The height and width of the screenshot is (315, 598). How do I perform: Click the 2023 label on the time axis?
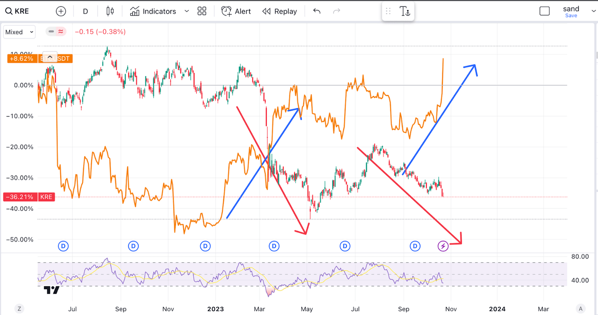click(x=215, y=309)
